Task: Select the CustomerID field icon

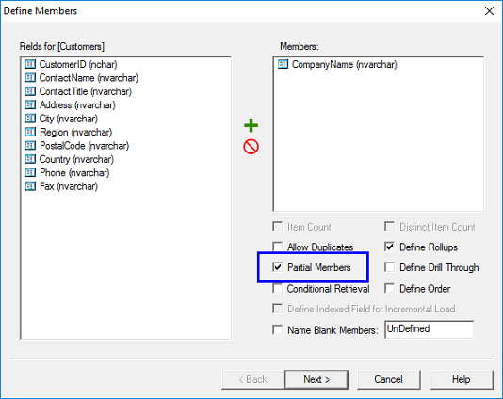Action: [30, 64]
